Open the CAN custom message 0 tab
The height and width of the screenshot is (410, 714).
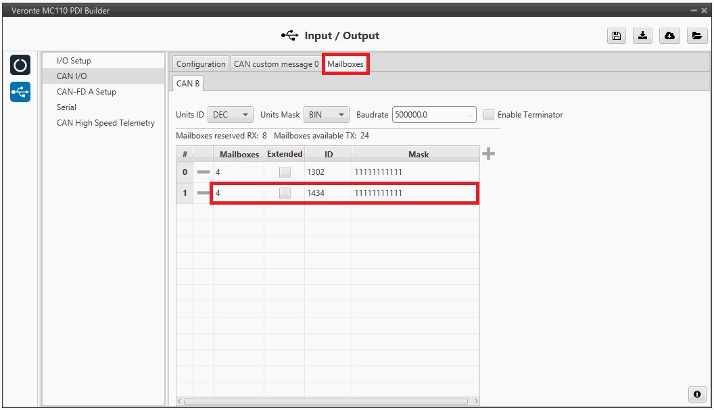(276, 64)
